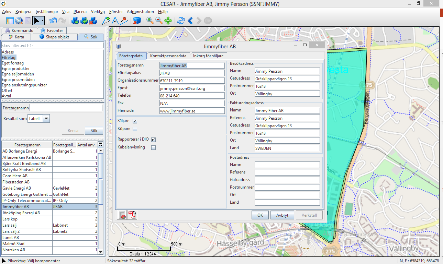The height and width of the screenshot is (264, 443).
Task: Select the arrow pointer tool
Action: [37, 21]
